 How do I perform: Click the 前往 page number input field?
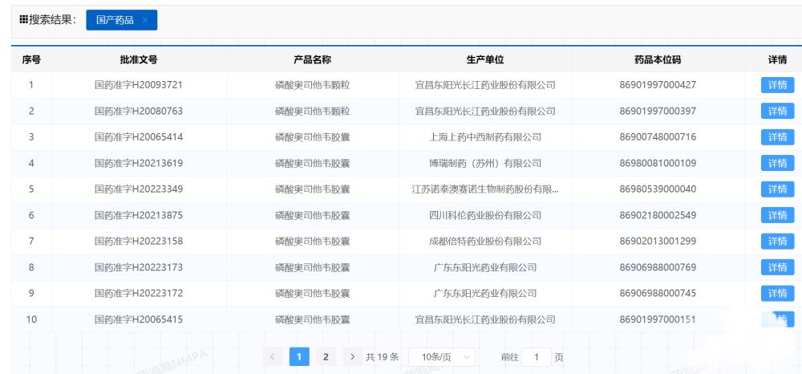point(536,357)
